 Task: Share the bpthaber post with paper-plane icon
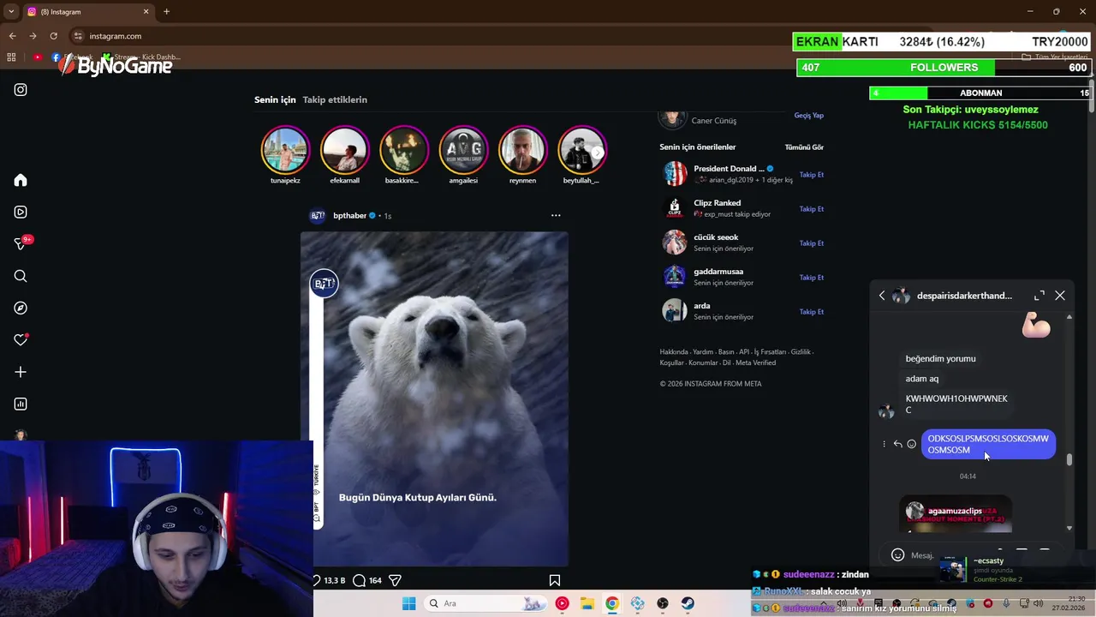(395, 580)
